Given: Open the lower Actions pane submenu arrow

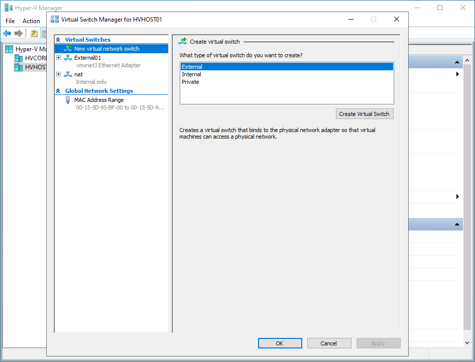Looking at the screenshot, I should coord(457,197).
